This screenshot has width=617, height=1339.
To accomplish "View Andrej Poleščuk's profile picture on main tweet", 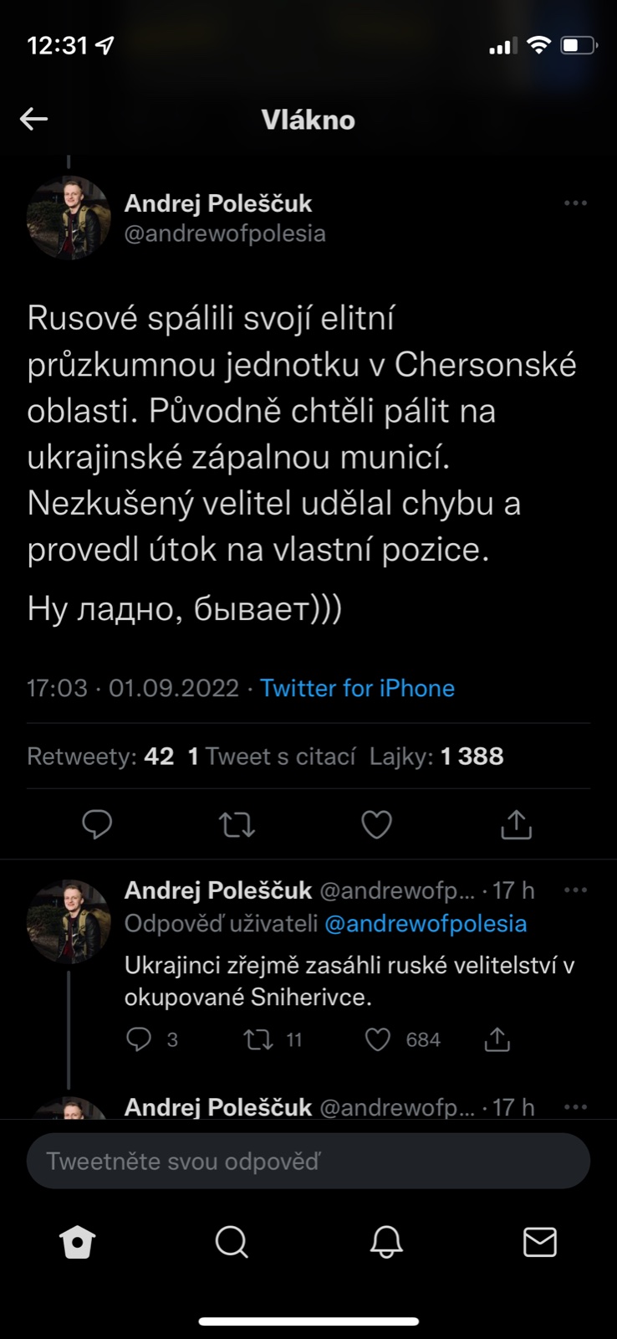I will click(x=69, y=218).
